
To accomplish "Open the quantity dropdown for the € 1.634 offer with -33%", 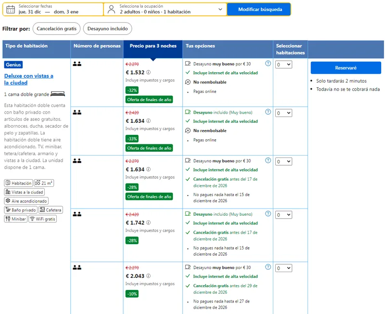I will tap(283, 113).
